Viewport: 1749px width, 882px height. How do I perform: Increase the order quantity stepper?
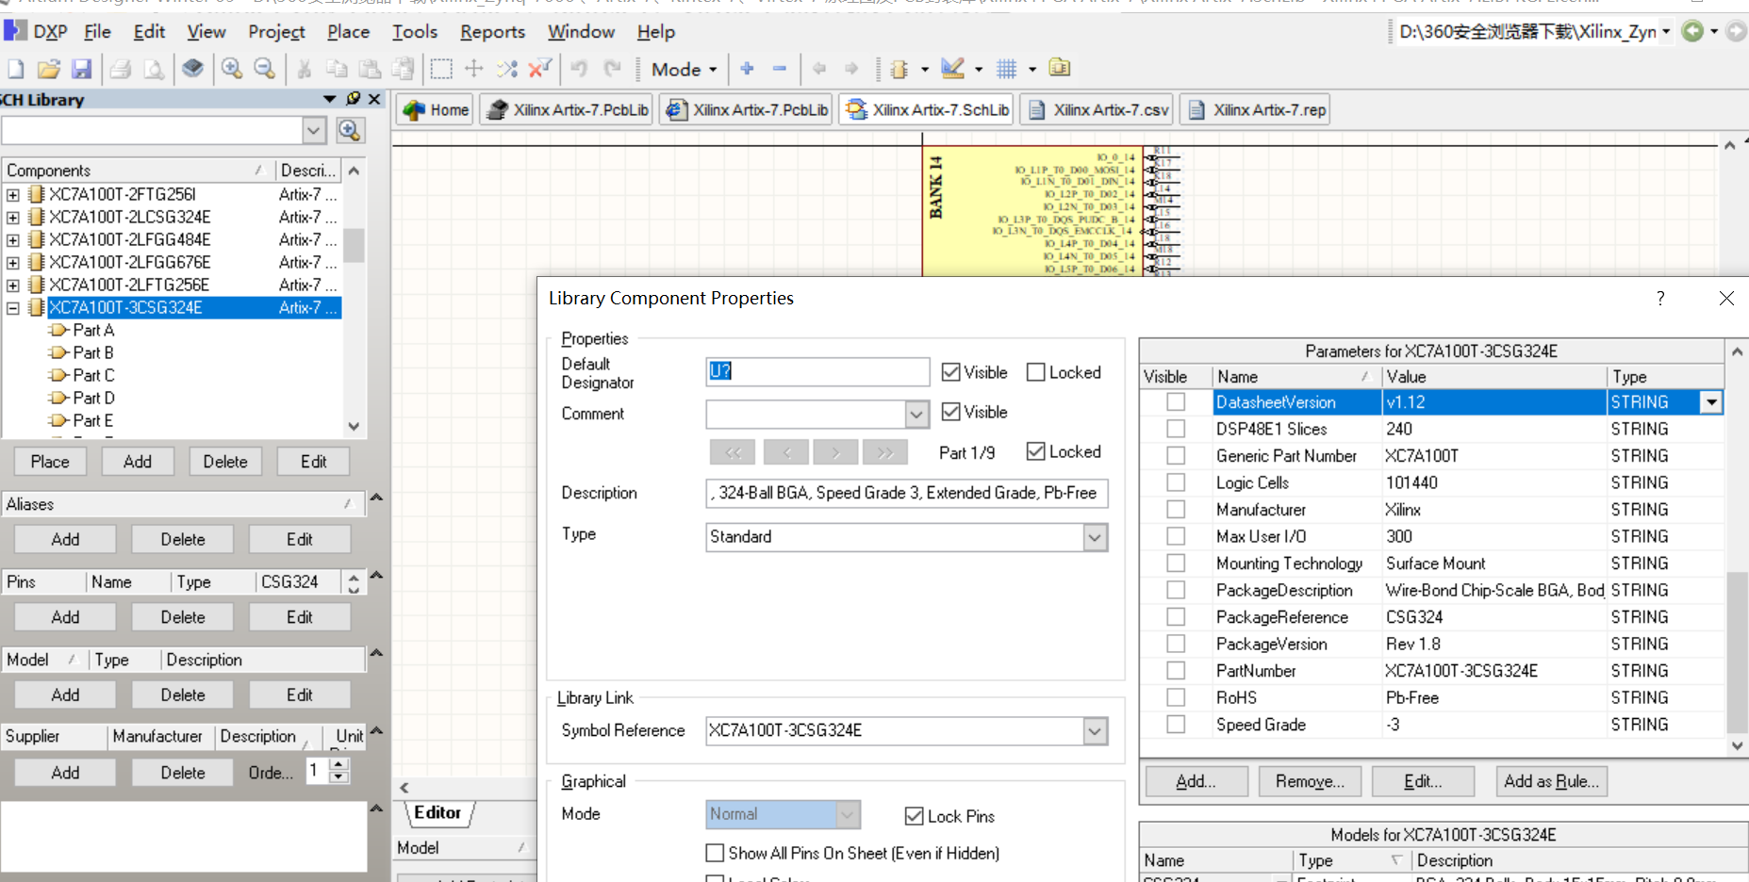click(339, 764)
